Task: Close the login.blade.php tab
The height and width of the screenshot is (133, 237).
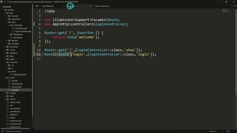Action: coord(64,6)
